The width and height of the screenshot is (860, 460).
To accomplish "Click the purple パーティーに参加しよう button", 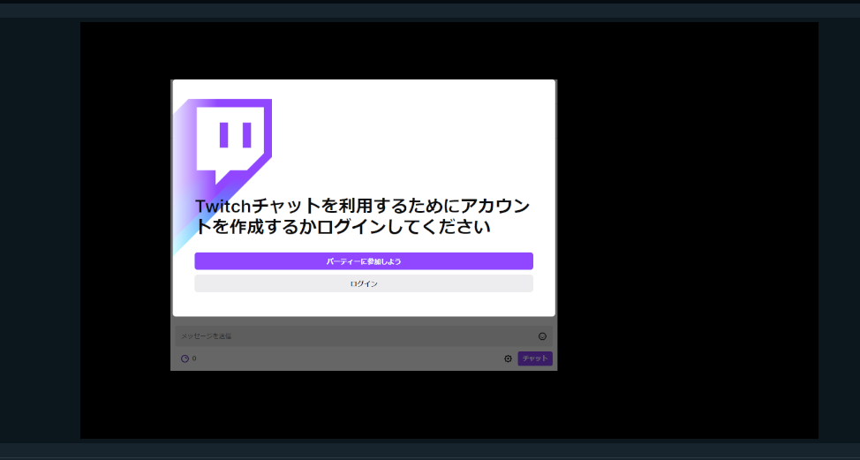I will pyautogui.click(x=364, y=261).
